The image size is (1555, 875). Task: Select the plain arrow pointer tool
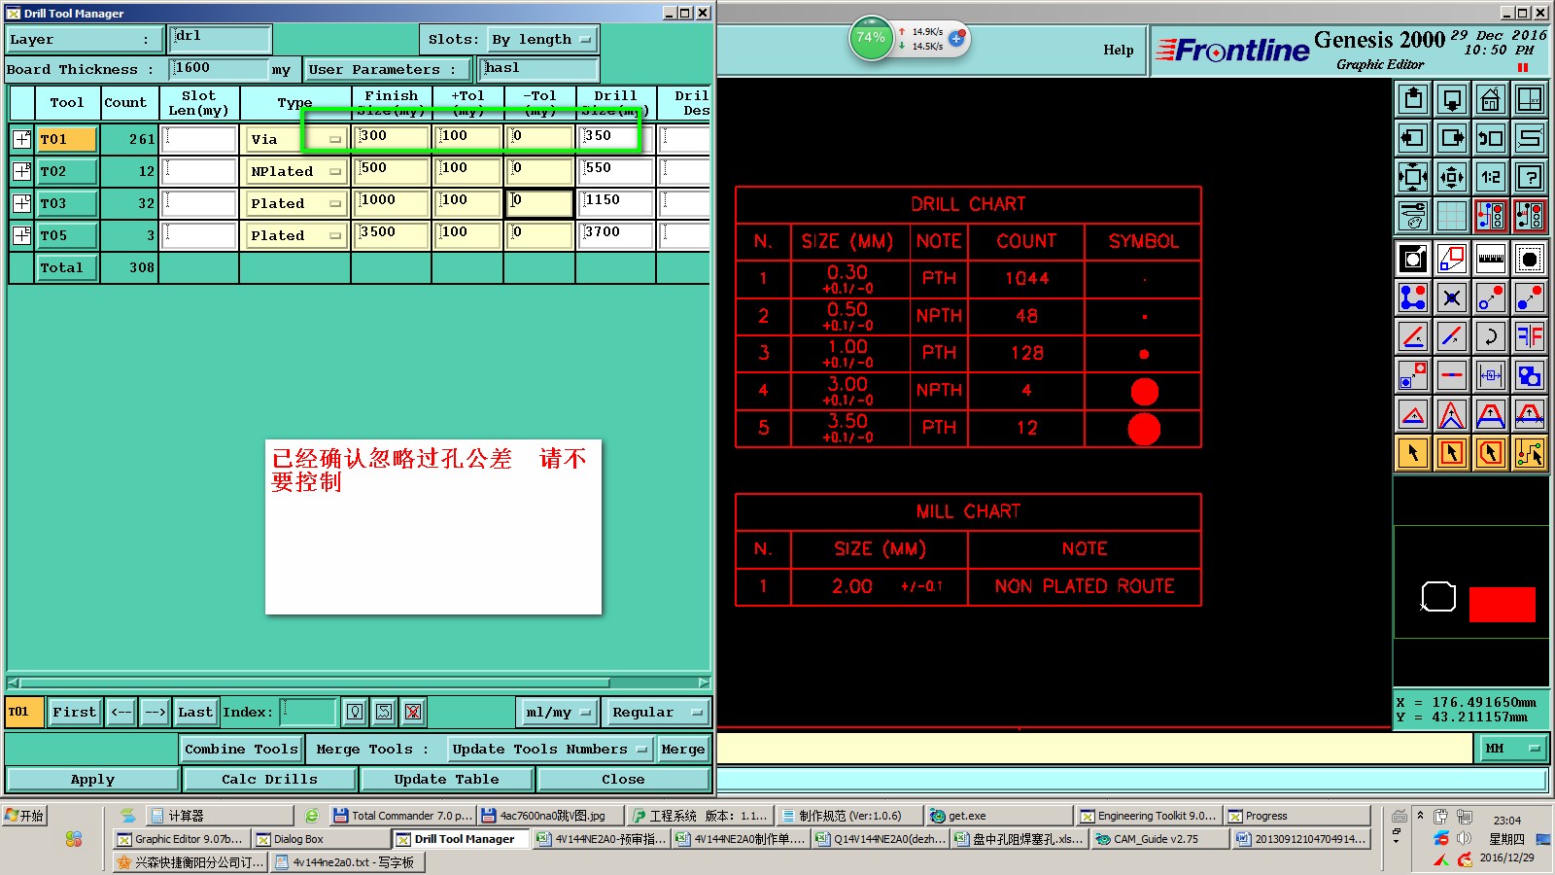[1413, 453]
